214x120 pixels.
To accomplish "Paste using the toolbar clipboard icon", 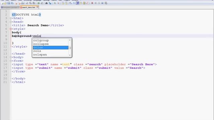I will [x=34, y=3].
